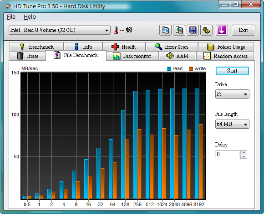Click the HD Tune title bar icon
Screen dimensions: 264x214
click(x=7, y=6)
